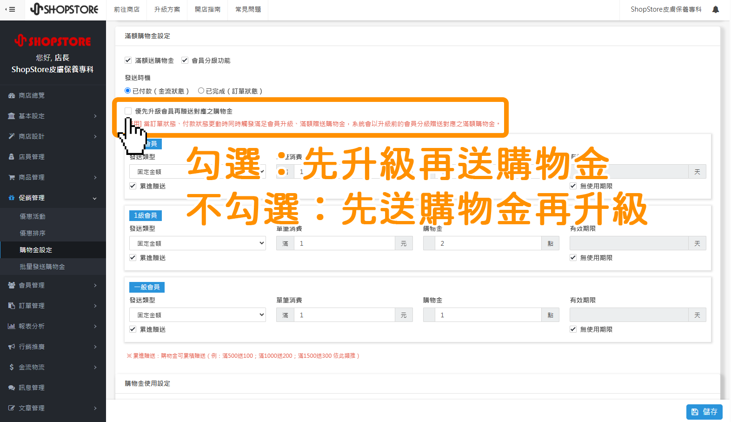This screenshot has width=731, height=422.
Task: Click the 促銷管理 gift icon
Action: click(12, 198)
